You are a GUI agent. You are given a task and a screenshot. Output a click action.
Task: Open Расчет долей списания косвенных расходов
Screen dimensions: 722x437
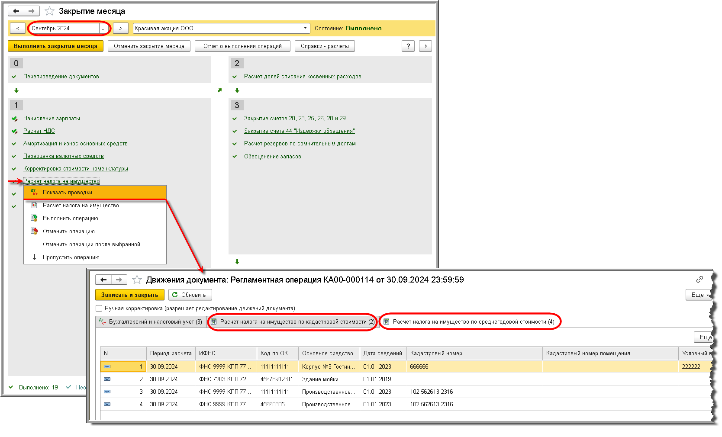(x=303, y=77)
